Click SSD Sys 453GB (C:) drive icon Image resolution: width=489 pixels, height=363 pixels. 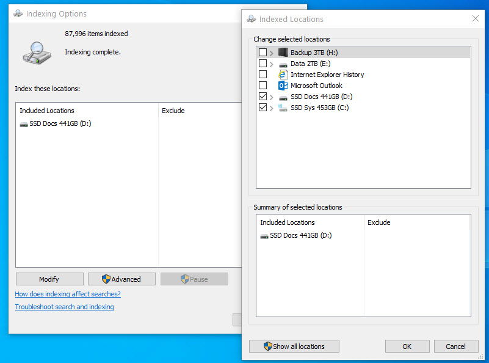tap(283, 108)
